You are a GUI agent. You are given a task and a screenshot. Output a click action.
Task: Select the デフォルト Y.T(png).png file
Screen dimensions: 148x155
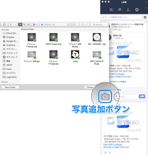click(32, 40)
